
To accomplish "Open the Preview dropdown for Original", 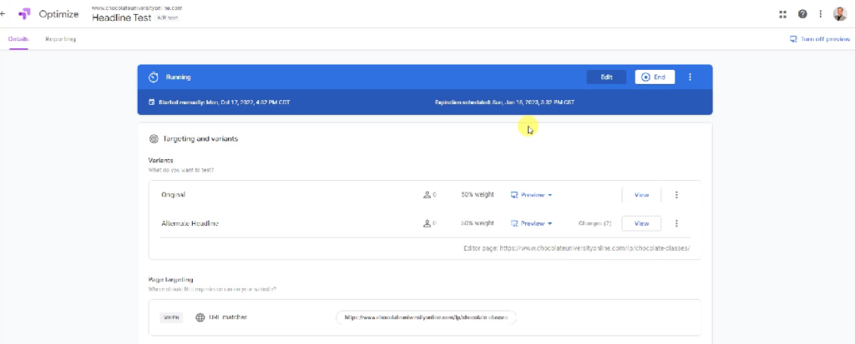I will 532,195.
